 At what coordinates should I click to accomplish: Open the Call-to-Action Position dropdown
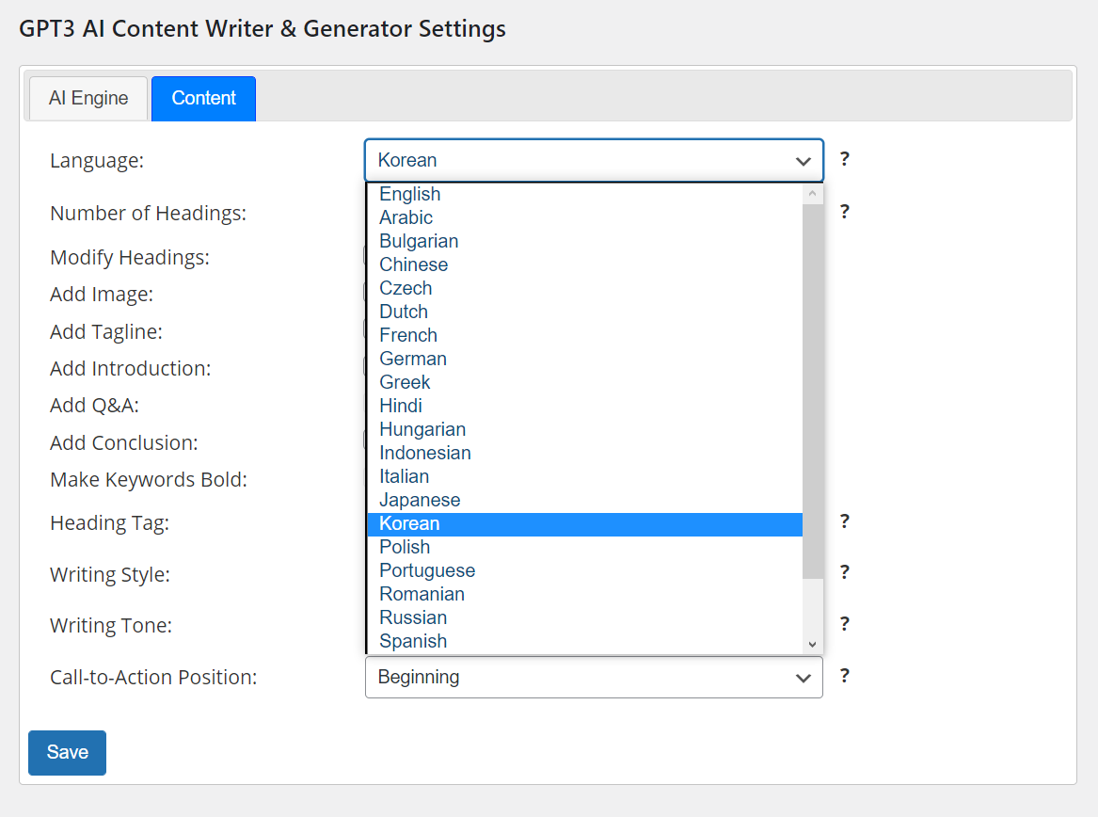(594, 678)
